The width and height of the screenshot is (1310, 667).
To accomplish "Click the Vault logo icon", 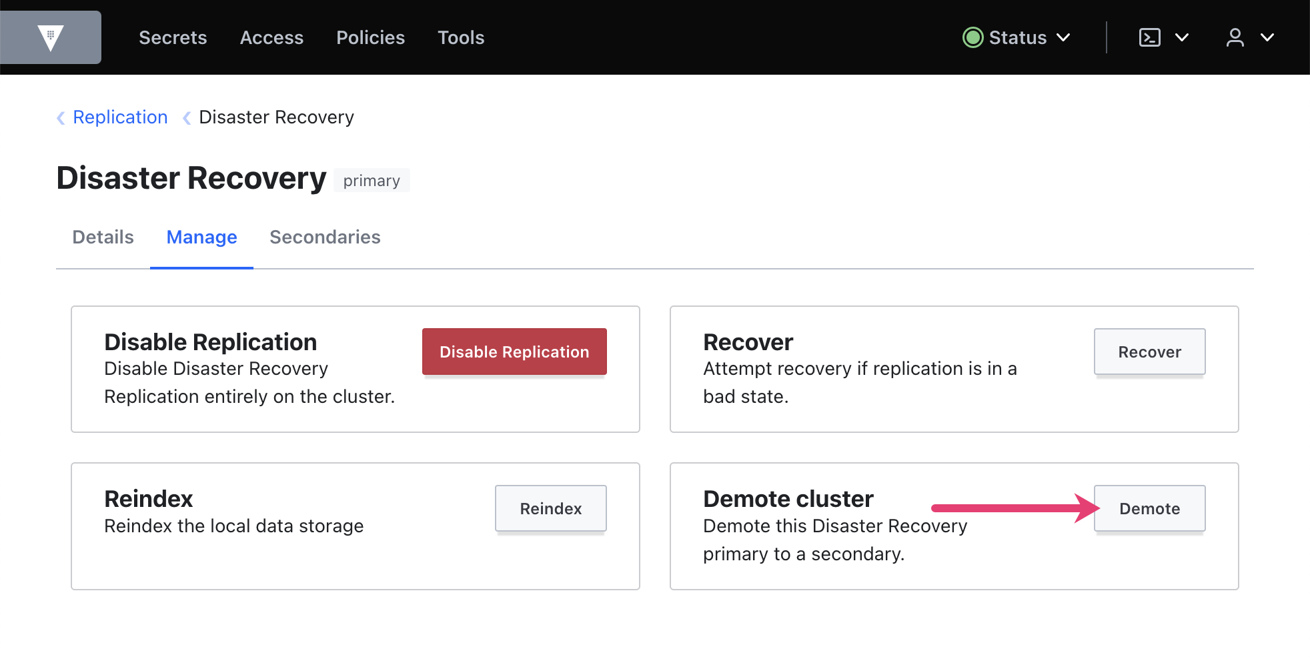I will pyautogui.click(x=51, y=37).
